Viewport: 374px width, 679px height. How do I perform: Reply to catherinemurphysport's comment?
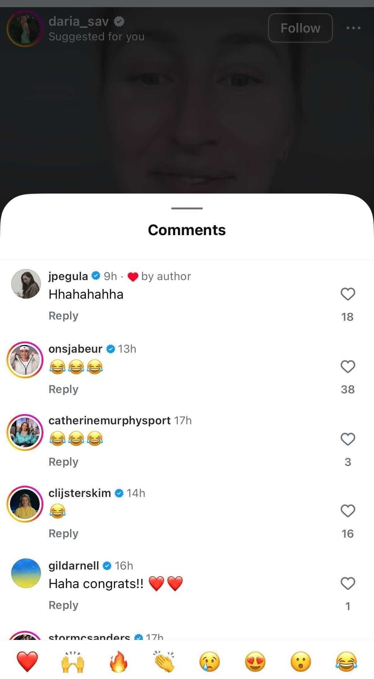63,462
